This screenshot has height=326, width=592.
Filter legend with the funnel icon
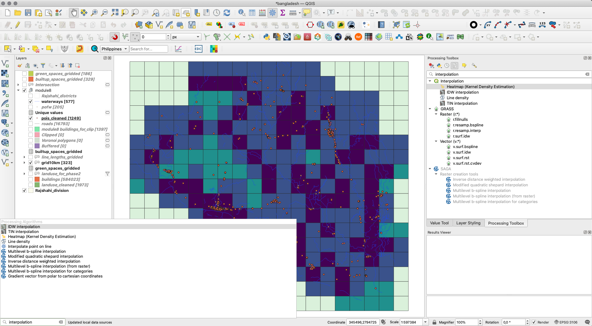pos(43,66)
